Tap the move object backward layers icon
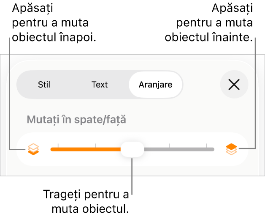Viewport: 265px width, 217px height. pos(33,149)
